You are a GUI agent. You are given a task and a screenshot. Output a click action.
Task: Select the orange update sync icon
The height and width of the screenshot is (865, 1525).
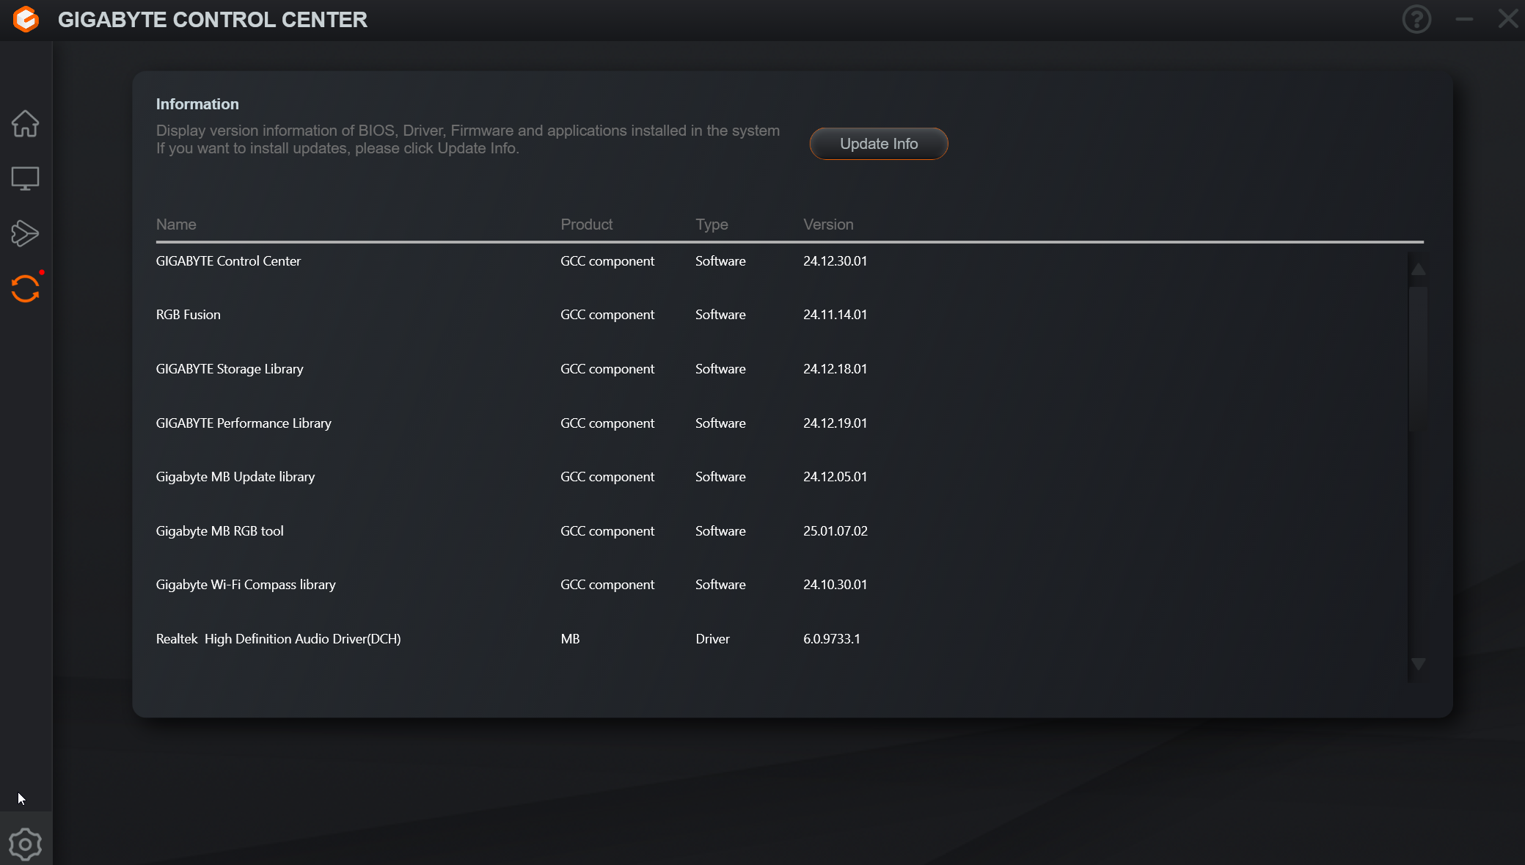pos(25,289)
